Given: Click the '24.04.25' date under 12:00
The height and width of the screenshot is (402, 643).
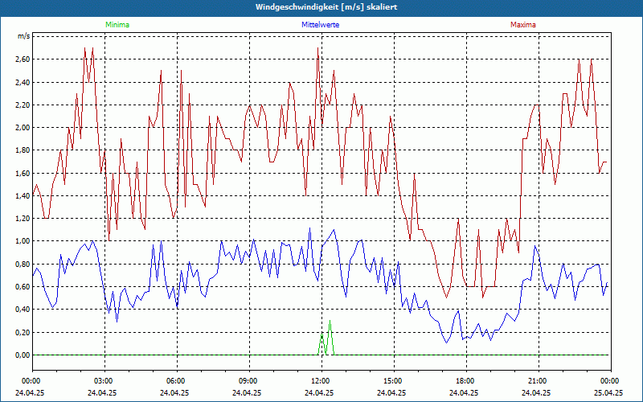Looking at the screenshot, I should (x=319, y=392).
